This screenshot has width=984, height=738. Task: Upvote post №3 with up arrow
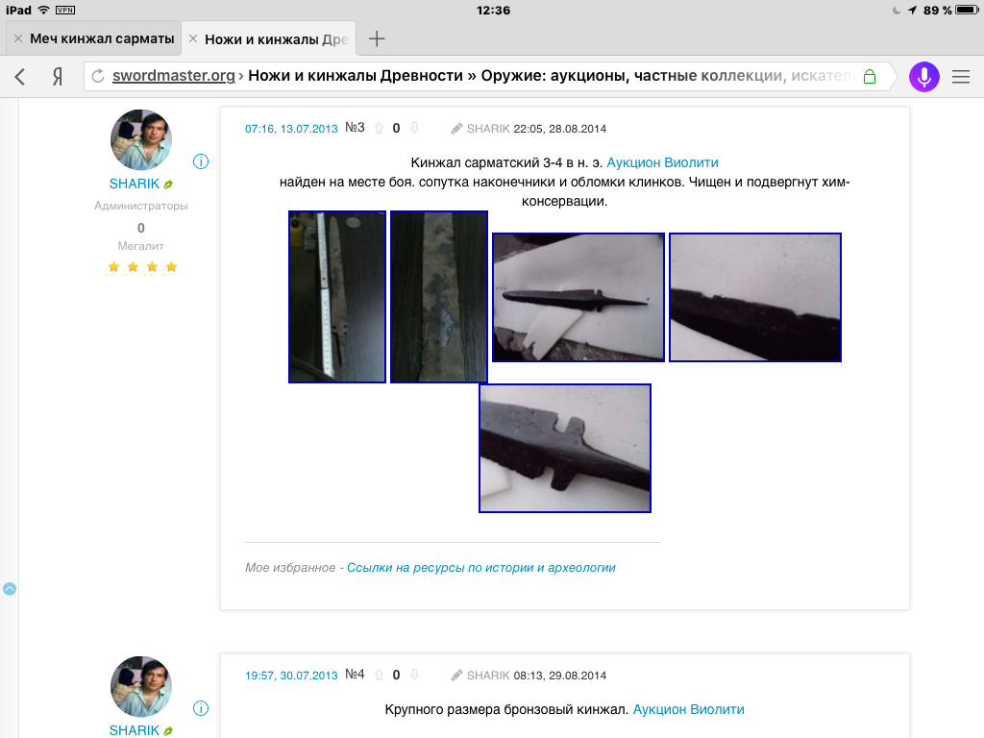coord(379,129)
